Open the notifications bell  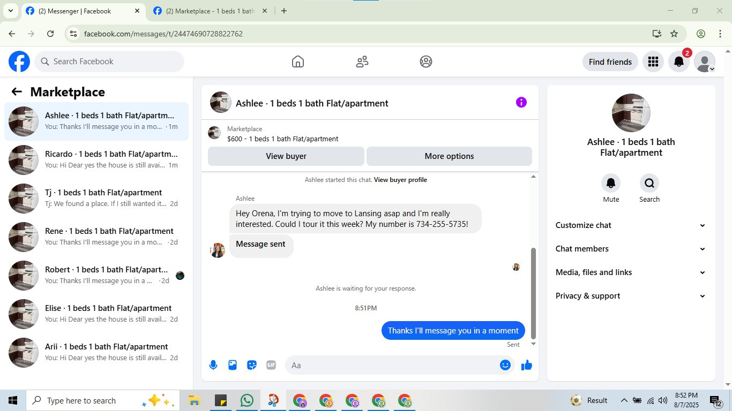[x=679, y=62]
